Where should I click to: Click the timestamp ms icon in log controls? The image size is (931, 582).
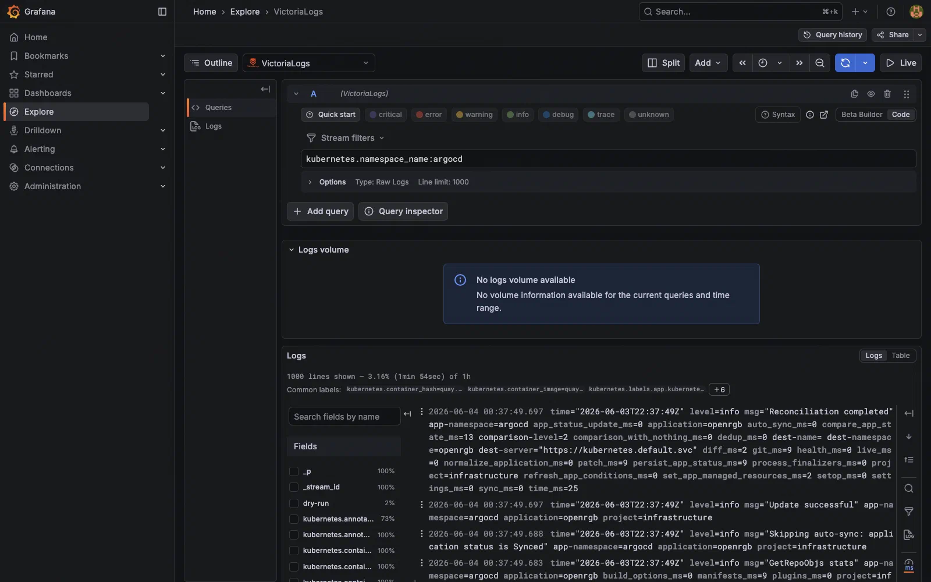[909, 565]
